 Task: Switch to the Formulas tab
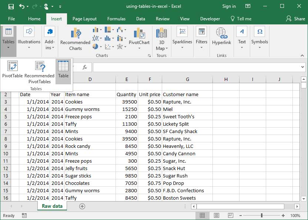coord(116,19)
